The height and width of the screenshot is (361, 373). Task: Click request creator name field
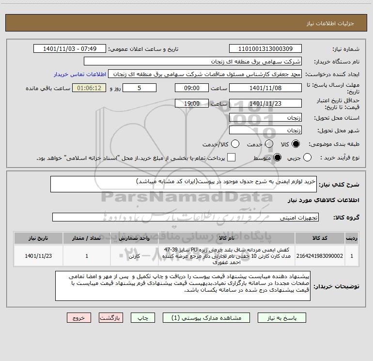pos(205,74)
